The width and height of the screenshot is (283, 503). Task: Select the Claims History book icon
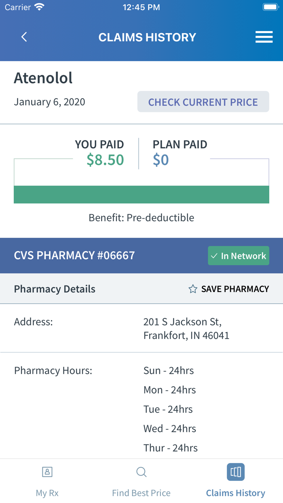[236, 472]
